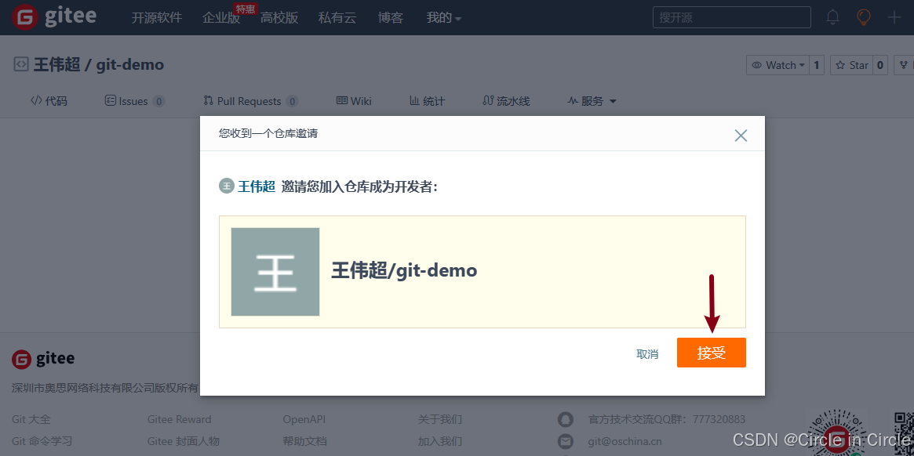Open the Pull Requests tab
914x456 pixels.
249,101
